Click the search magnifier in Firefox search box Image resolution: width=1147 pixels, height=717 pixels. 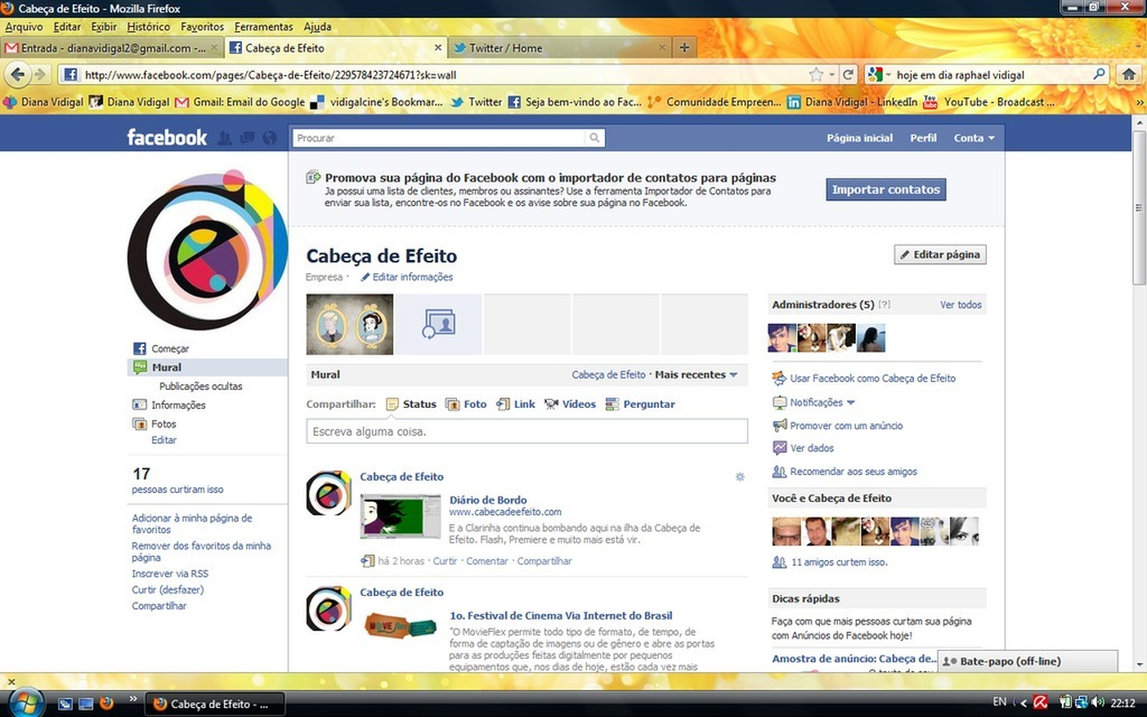click(1099, 74)
